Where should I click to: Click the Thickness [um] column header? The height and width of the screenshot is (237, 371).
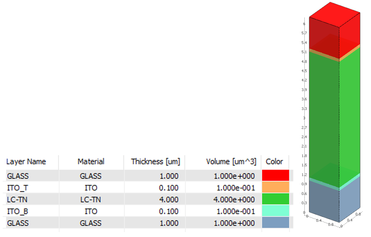(155, 162)
